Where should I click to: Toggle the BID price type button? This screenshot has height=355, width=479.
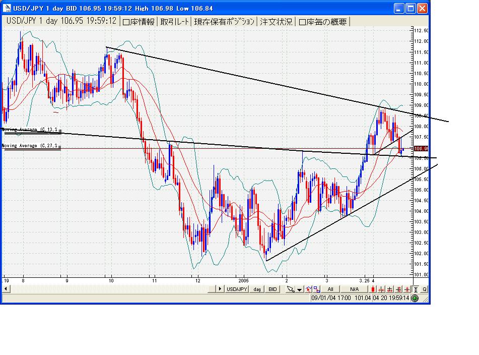[272, 289]
